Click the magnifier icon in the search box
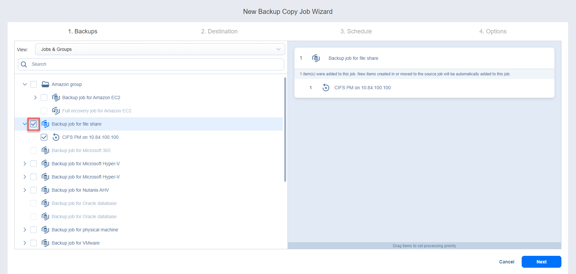The width and height of the screenshot is (576, 274). point(24,64)
